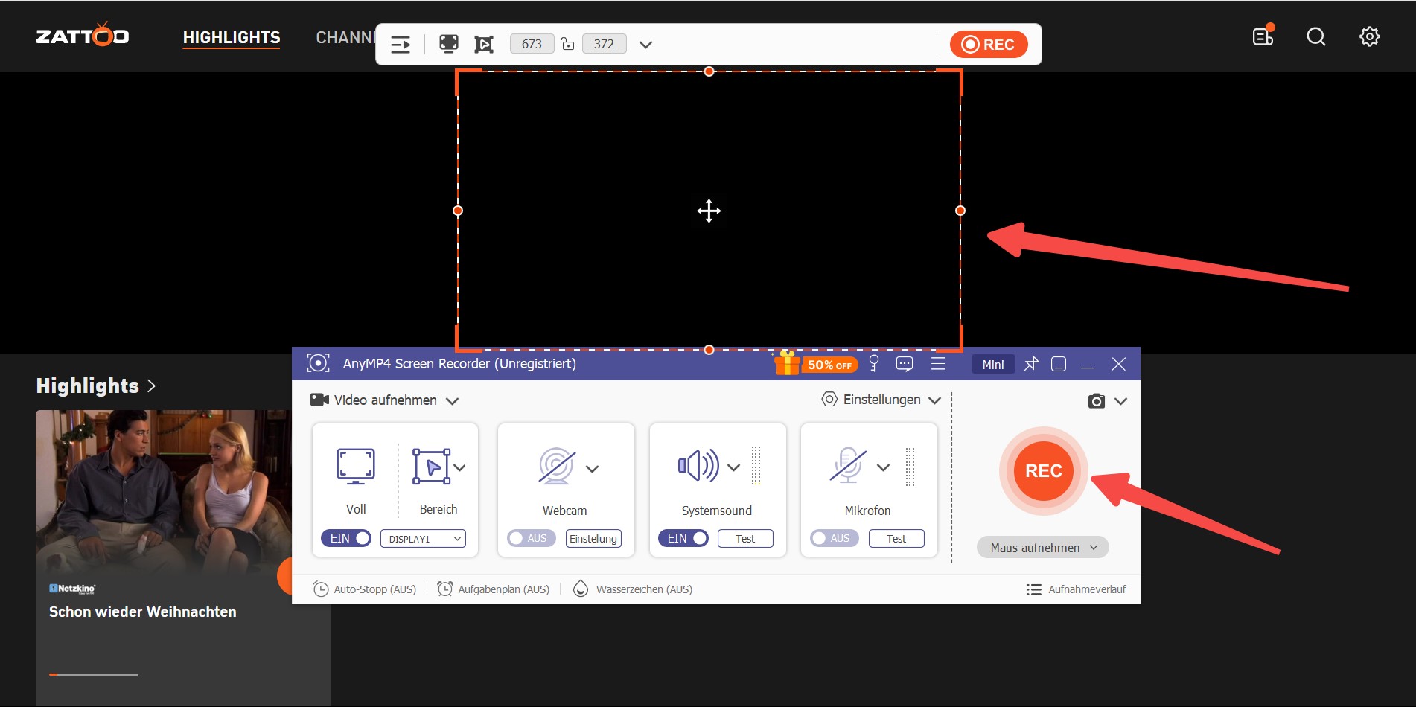Click the Webcam icon
The image size is (1416, 707).
[556, 467]
